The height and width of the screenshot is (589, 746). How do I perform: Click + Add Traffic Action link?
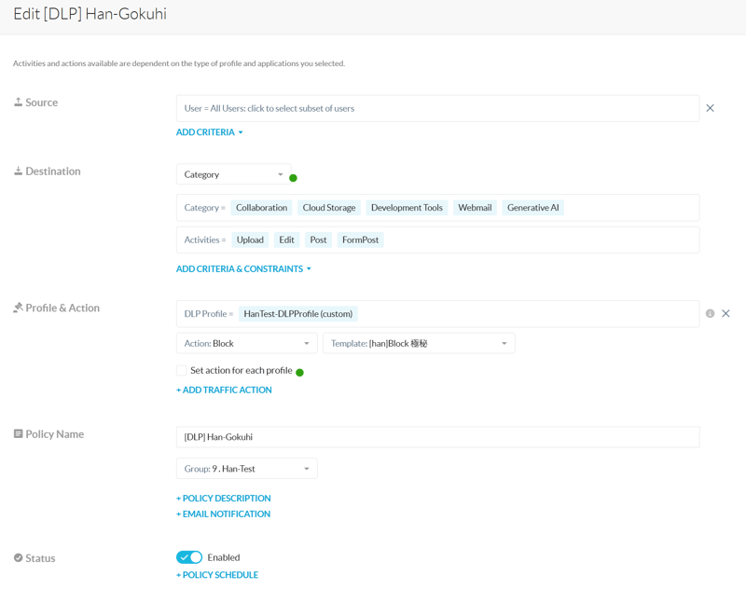(224, 390)
